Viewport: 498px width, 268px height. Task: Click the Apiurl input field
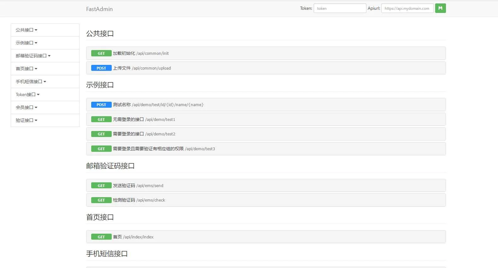tap(407, 9)
